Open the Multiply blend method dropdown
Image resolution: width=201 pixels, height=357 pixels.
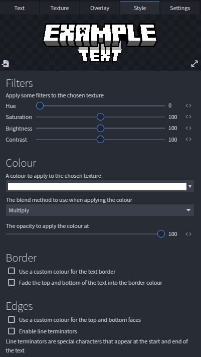click(x=100, y=210)
